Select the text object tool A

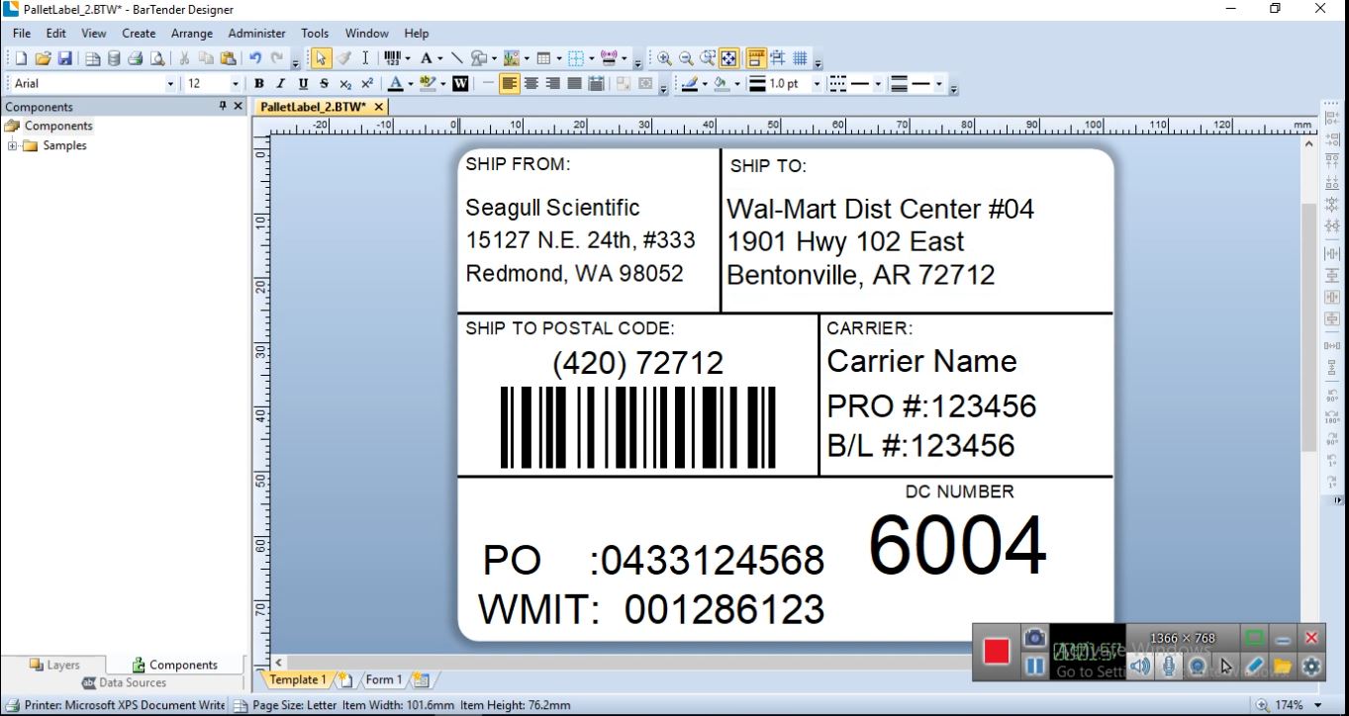click(426, 58)
